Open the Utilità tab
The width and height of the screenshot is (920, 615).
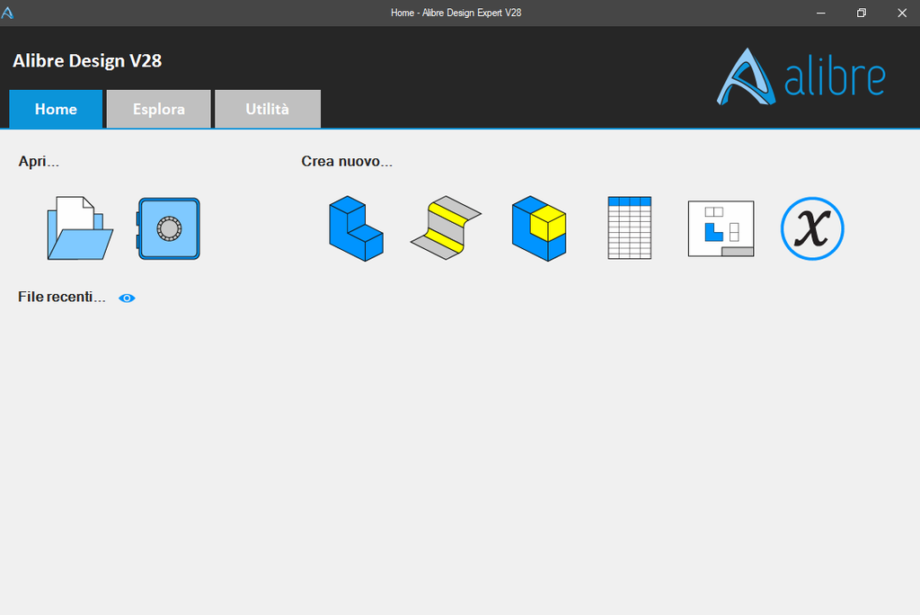tap(268, 109)
